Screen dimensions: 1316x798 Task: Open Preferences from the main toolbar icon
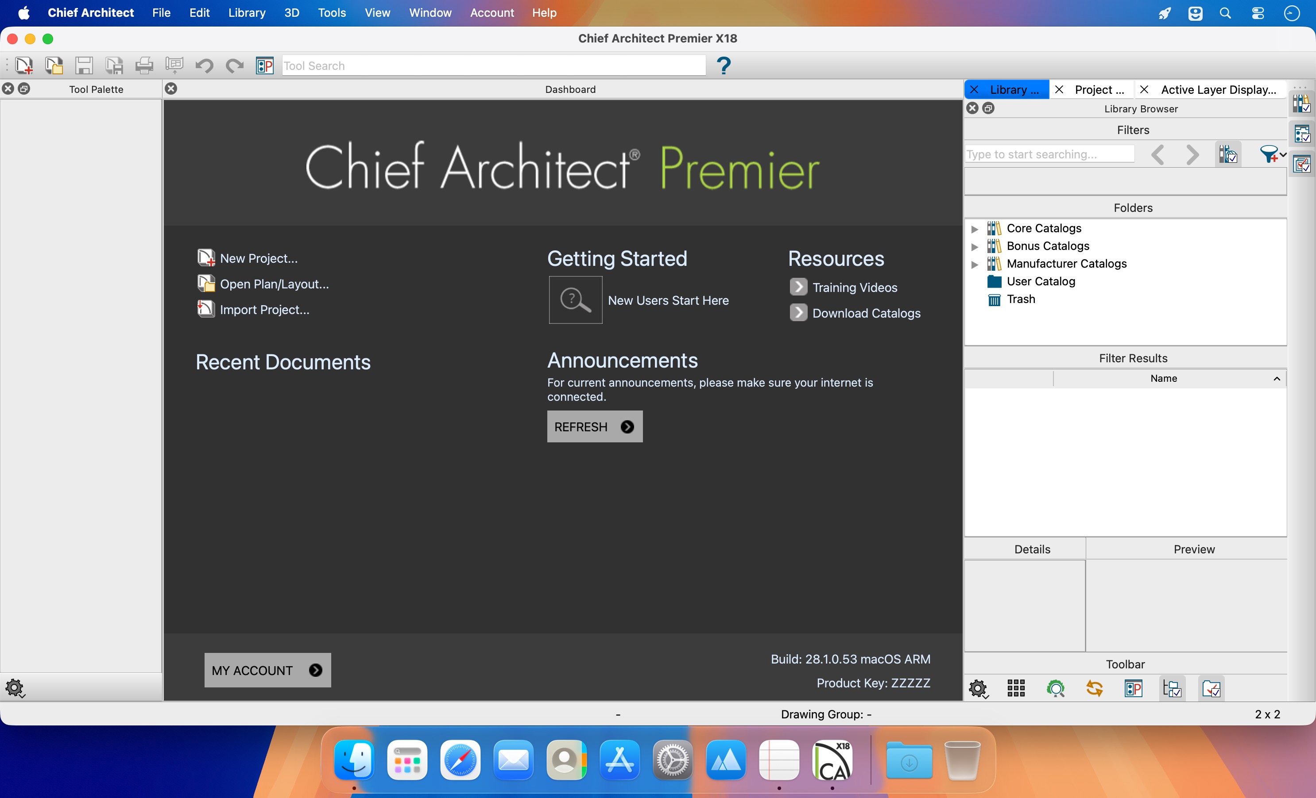click(x=264, y=65)
